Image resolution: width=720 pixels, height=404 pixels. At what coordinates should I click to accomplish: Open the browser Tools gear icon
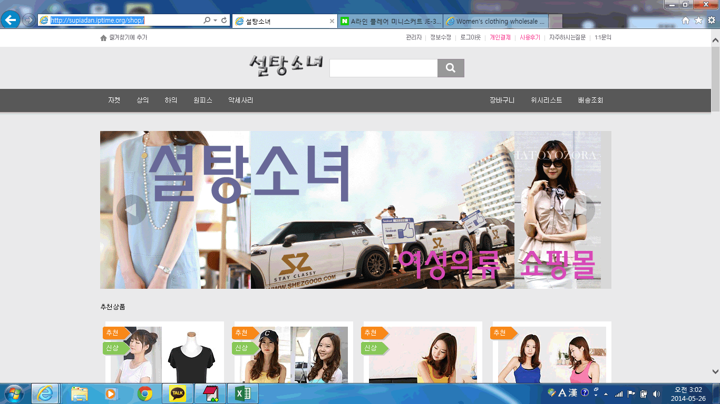711,21
